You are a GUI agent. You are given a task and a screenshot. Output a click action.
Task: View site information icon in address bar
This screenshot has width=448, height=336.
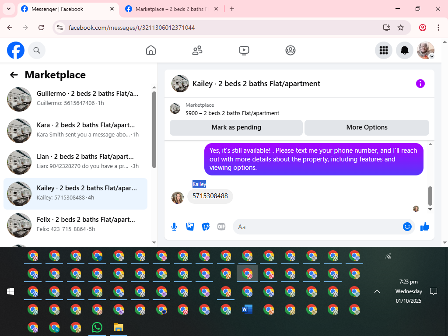[x=59, y=28]
